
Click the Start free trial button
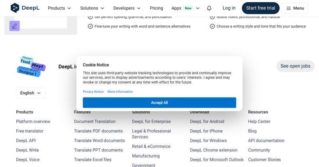[261, 8]
